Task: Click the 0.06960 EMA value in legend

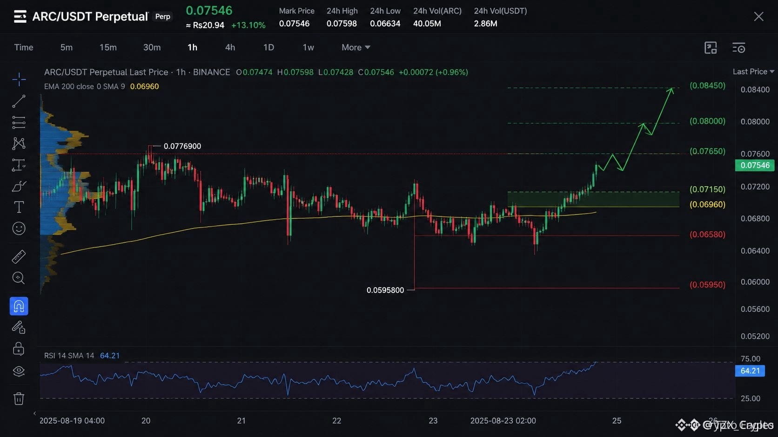Action: (145, 86)
